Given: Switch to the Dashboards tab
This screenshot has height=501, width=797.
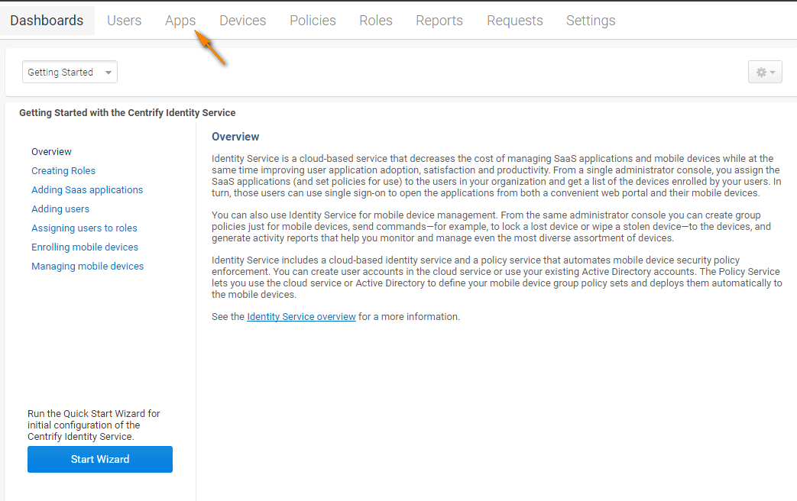Looking at the screenshot, I should point(47,21).
